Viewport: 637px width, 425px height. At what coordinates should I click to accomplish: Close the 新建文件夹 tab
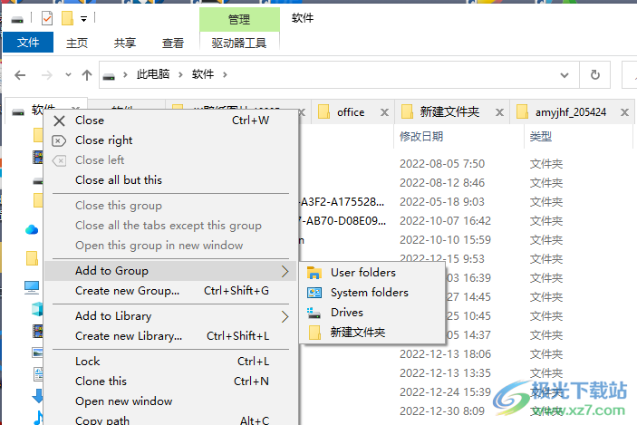point(499,112)
